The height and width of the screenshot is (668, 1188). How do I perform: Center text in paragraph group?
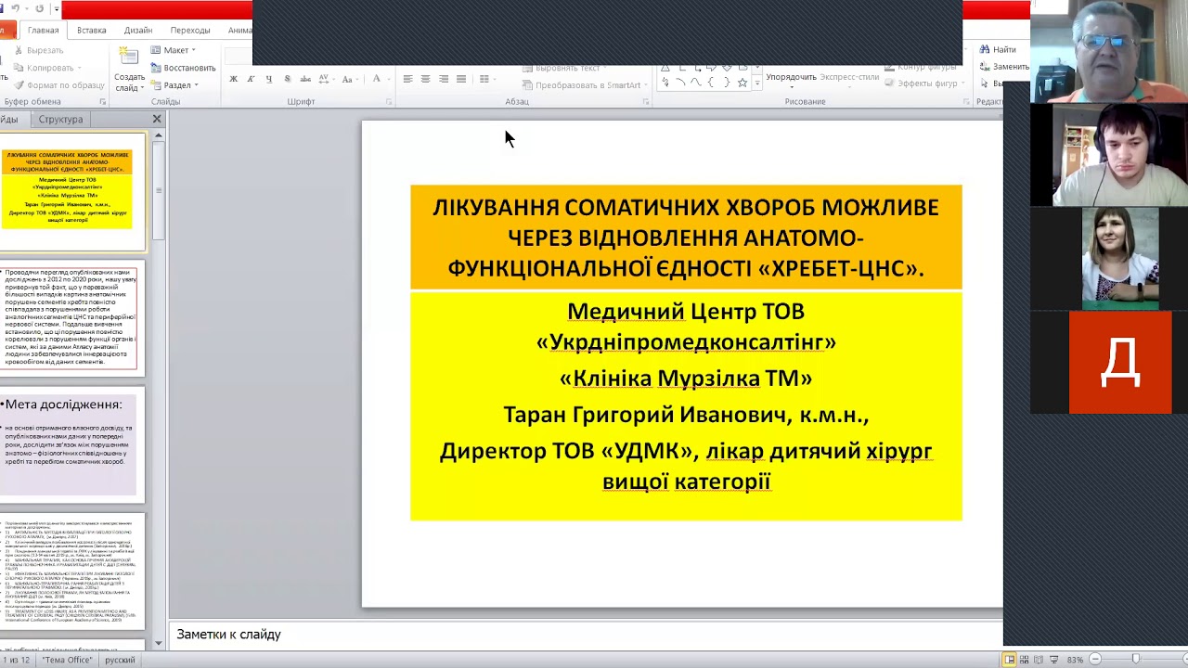point(425,79)
